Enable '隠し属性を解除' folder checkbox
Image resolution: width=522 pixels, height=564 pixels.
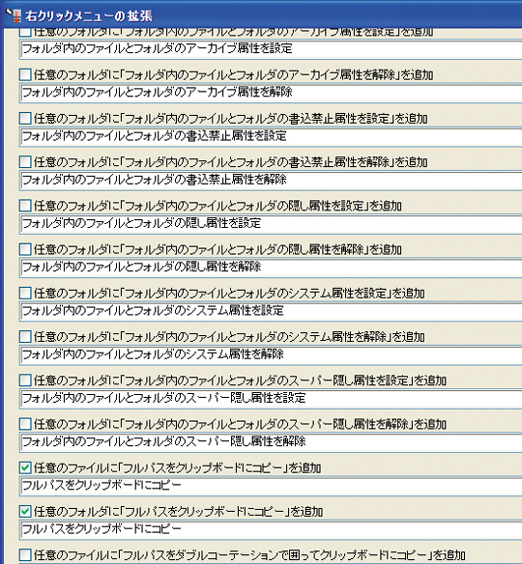(25, 249)
